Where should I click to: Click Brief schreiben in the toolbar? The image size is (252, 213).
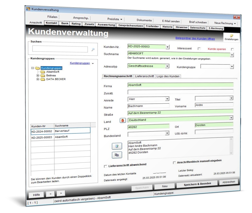198,22
